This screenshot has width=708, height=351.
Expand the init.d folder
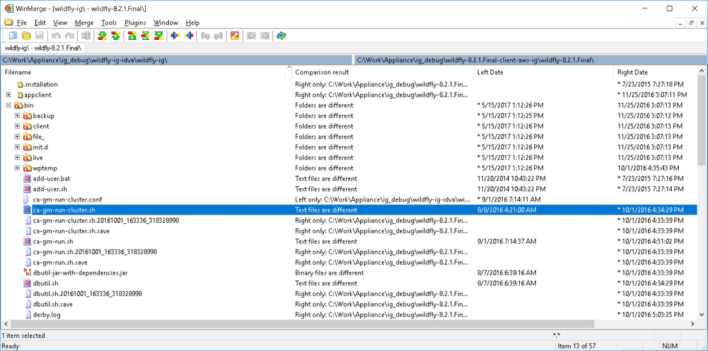(17, 147)
